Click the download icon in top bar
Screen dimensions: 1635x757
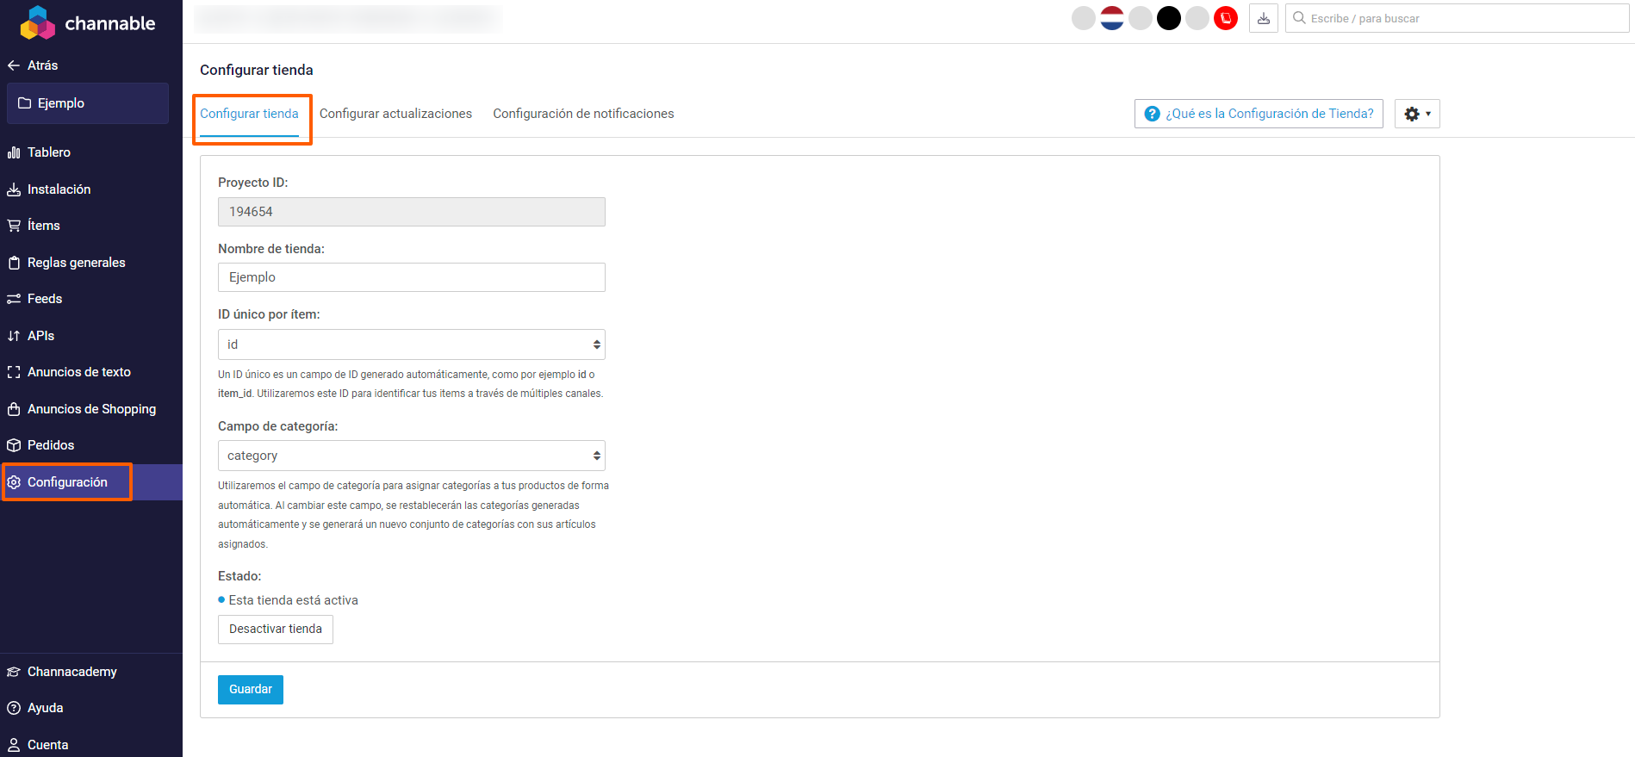click(x=1263, y=18)
